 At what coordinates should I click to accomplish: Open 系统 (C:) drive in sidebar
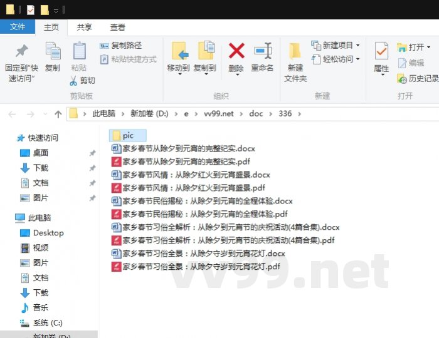(41, 323)
